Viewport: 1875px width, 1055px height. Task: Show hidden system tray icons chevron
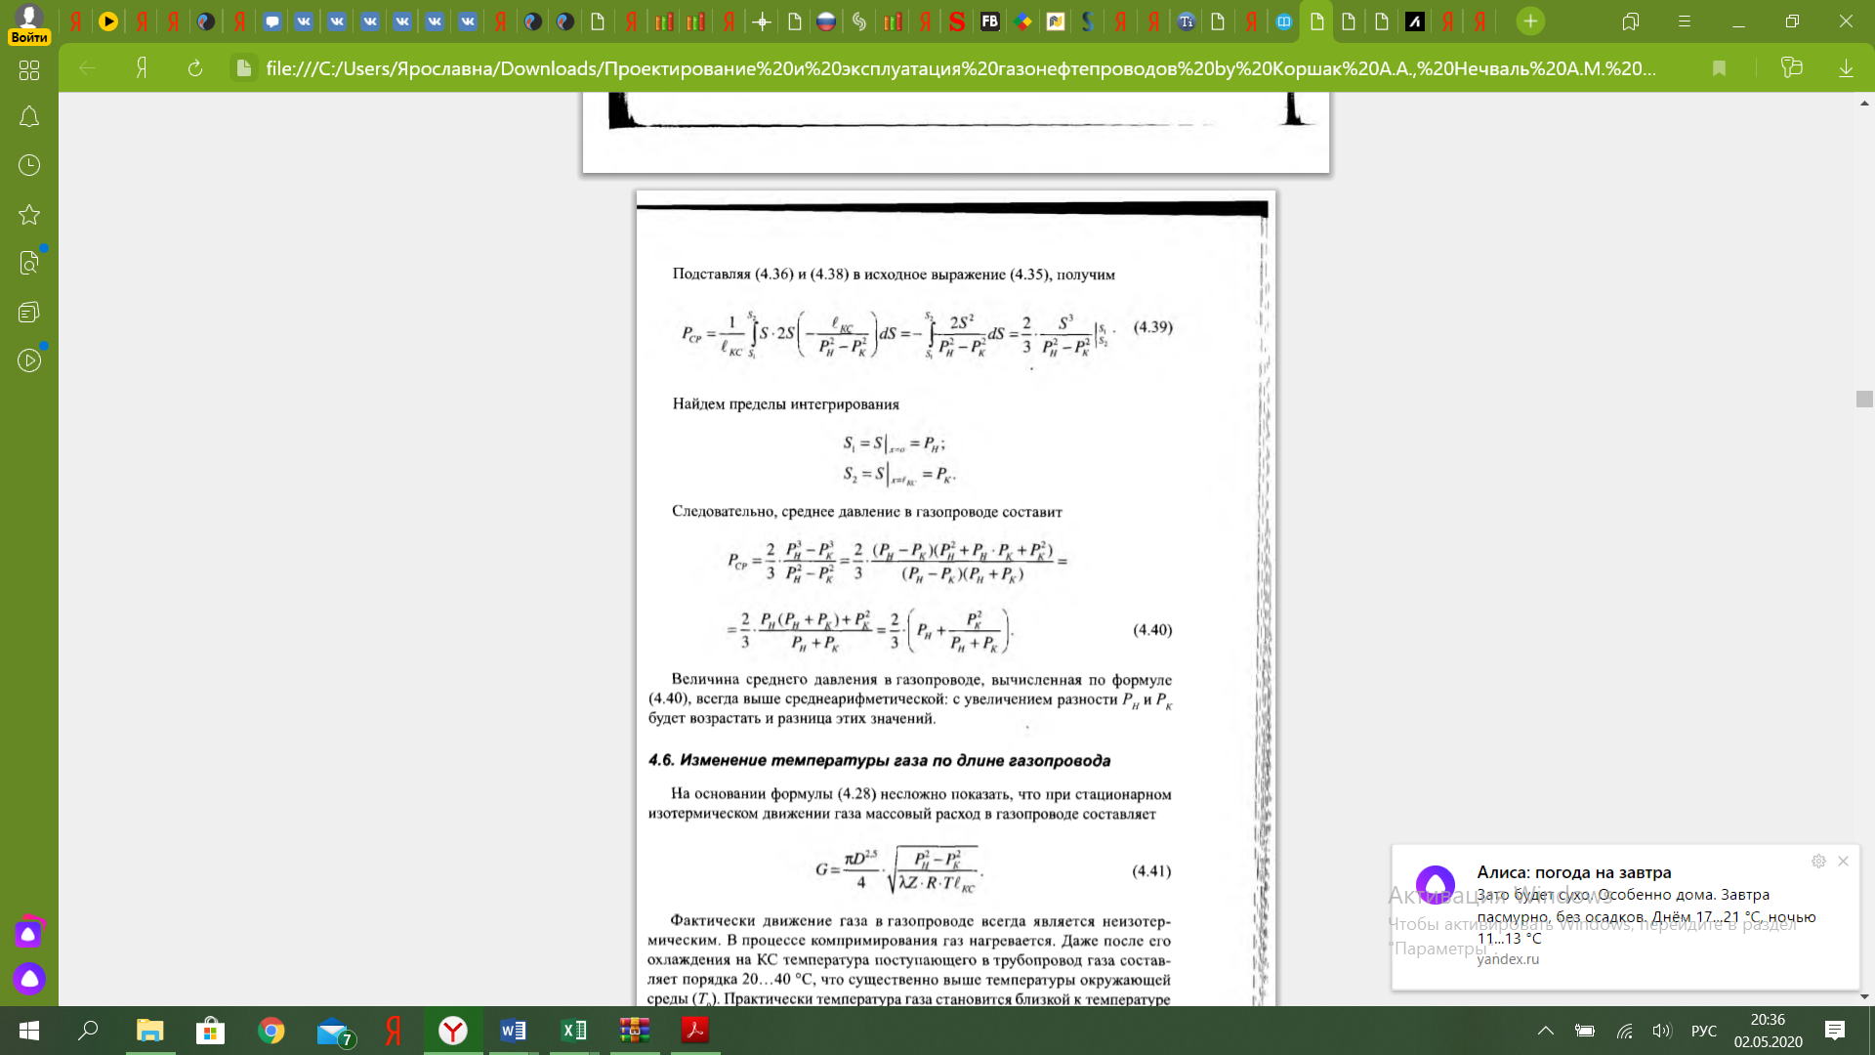[x=1545, y=1031]
